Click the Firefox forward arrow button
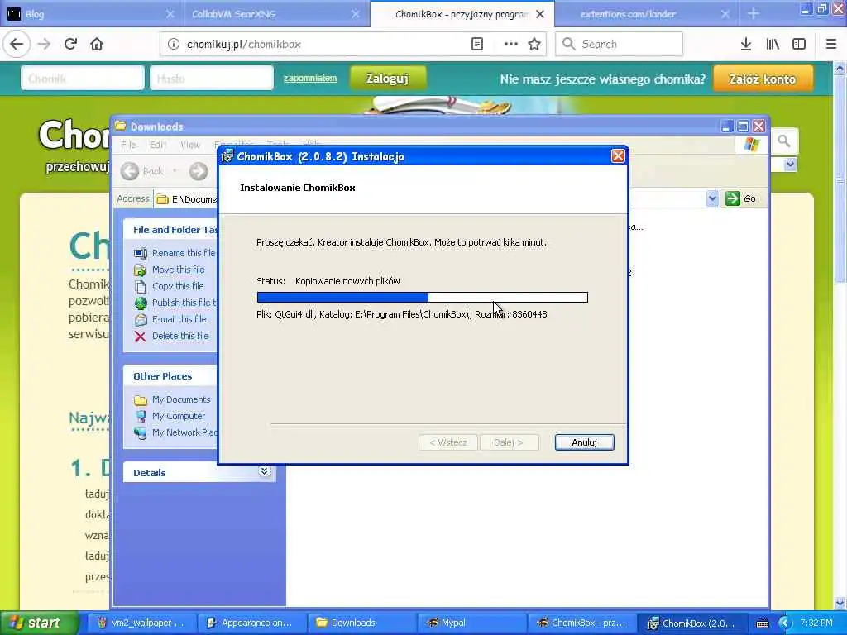 44,44
